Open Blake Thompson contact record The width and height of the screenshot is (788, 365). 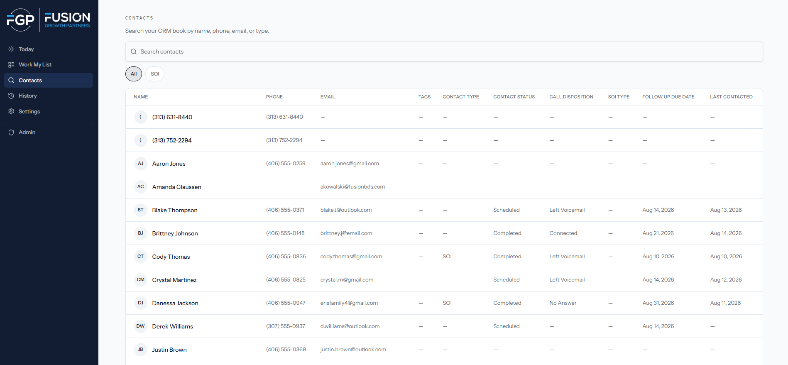[x=175, y=210]
